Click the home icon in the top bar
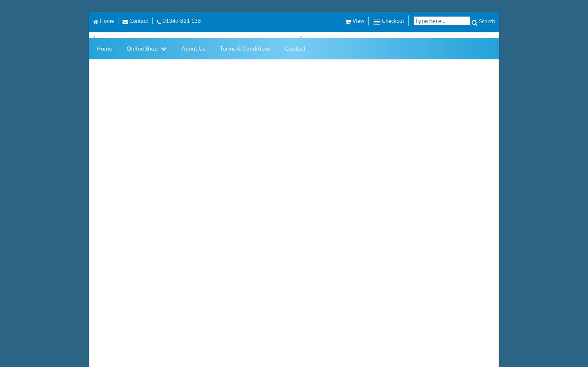This screenshot has height=367, width=588. [x=96, y=21]
